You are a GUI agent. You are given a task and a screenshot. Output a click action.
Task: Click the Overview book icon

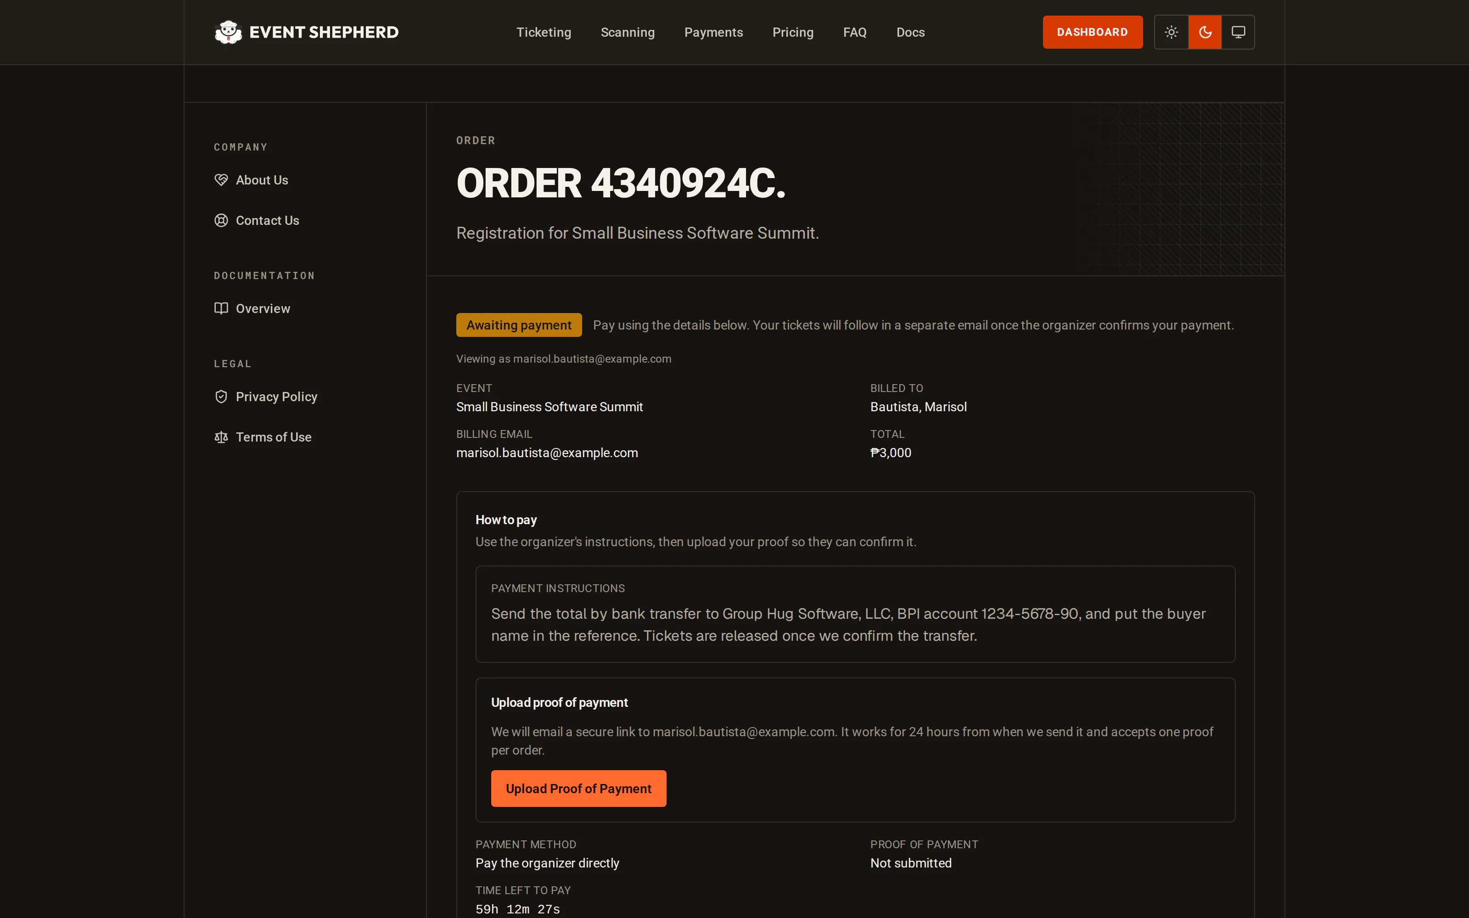coord(221,308)
